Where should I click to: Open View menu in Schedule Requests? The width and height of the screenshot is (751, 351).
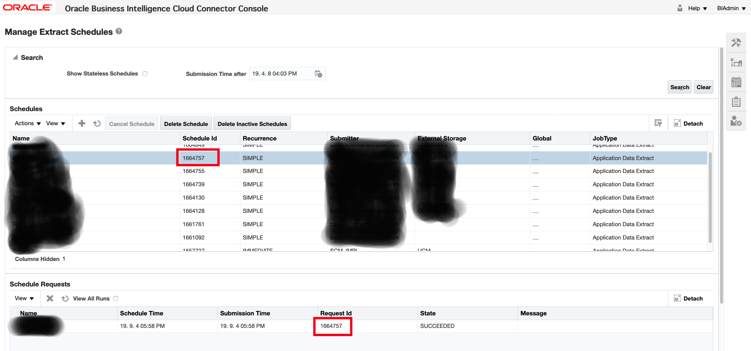pyautogui.click(x=24, y=299)
